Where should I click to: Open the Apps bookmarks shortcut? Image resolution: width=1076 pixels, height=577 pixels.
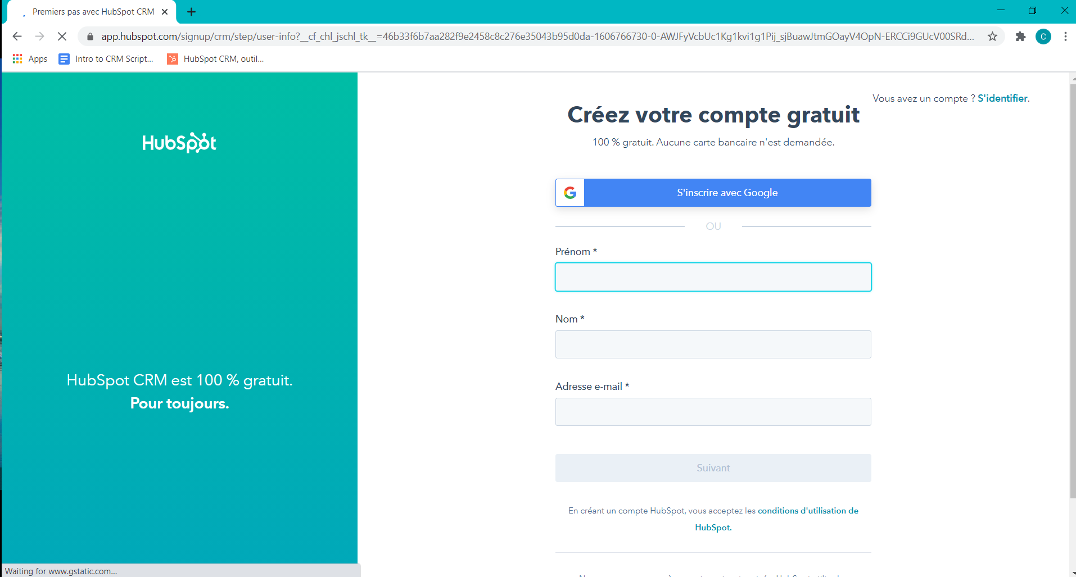[30, 59]
